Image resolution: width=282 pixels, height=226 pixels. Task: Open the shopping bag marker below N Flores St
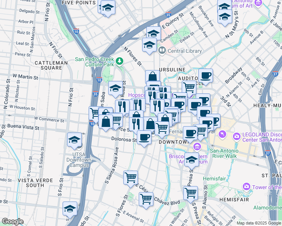(153, 76)
